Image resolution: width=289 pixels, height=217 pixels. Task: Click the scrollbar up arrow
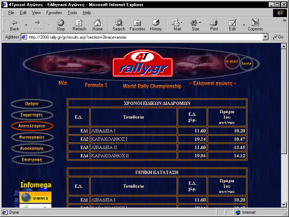284,46
